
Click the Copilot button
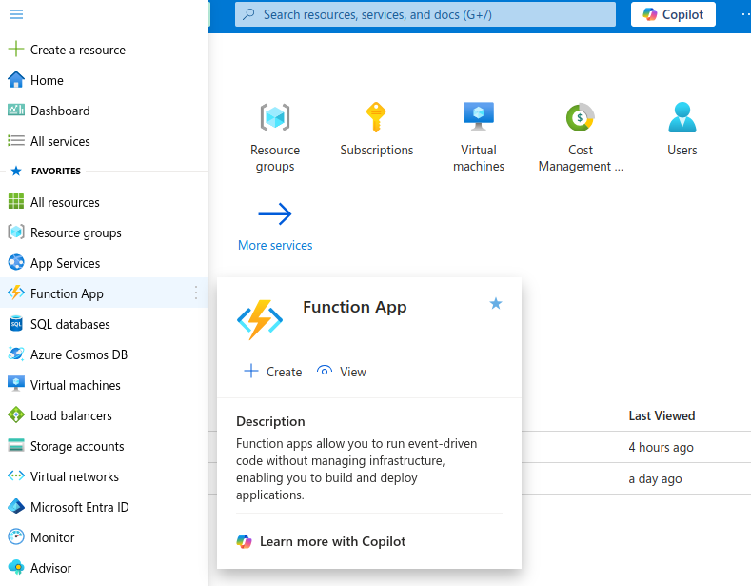(x=673, y=14)
